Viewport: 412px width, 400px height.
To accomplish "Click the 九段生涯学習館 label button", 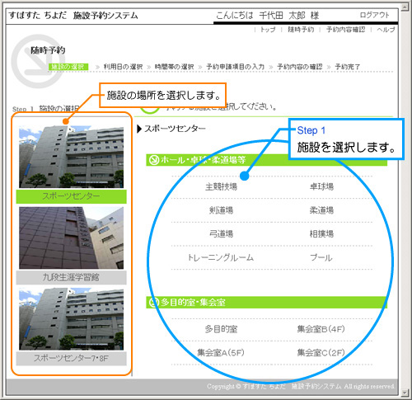I will [71, 277].
